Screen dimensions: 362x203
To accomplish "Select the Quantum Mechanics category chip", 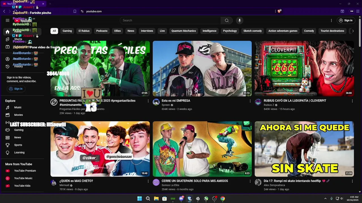I will (x=184, y=31).
